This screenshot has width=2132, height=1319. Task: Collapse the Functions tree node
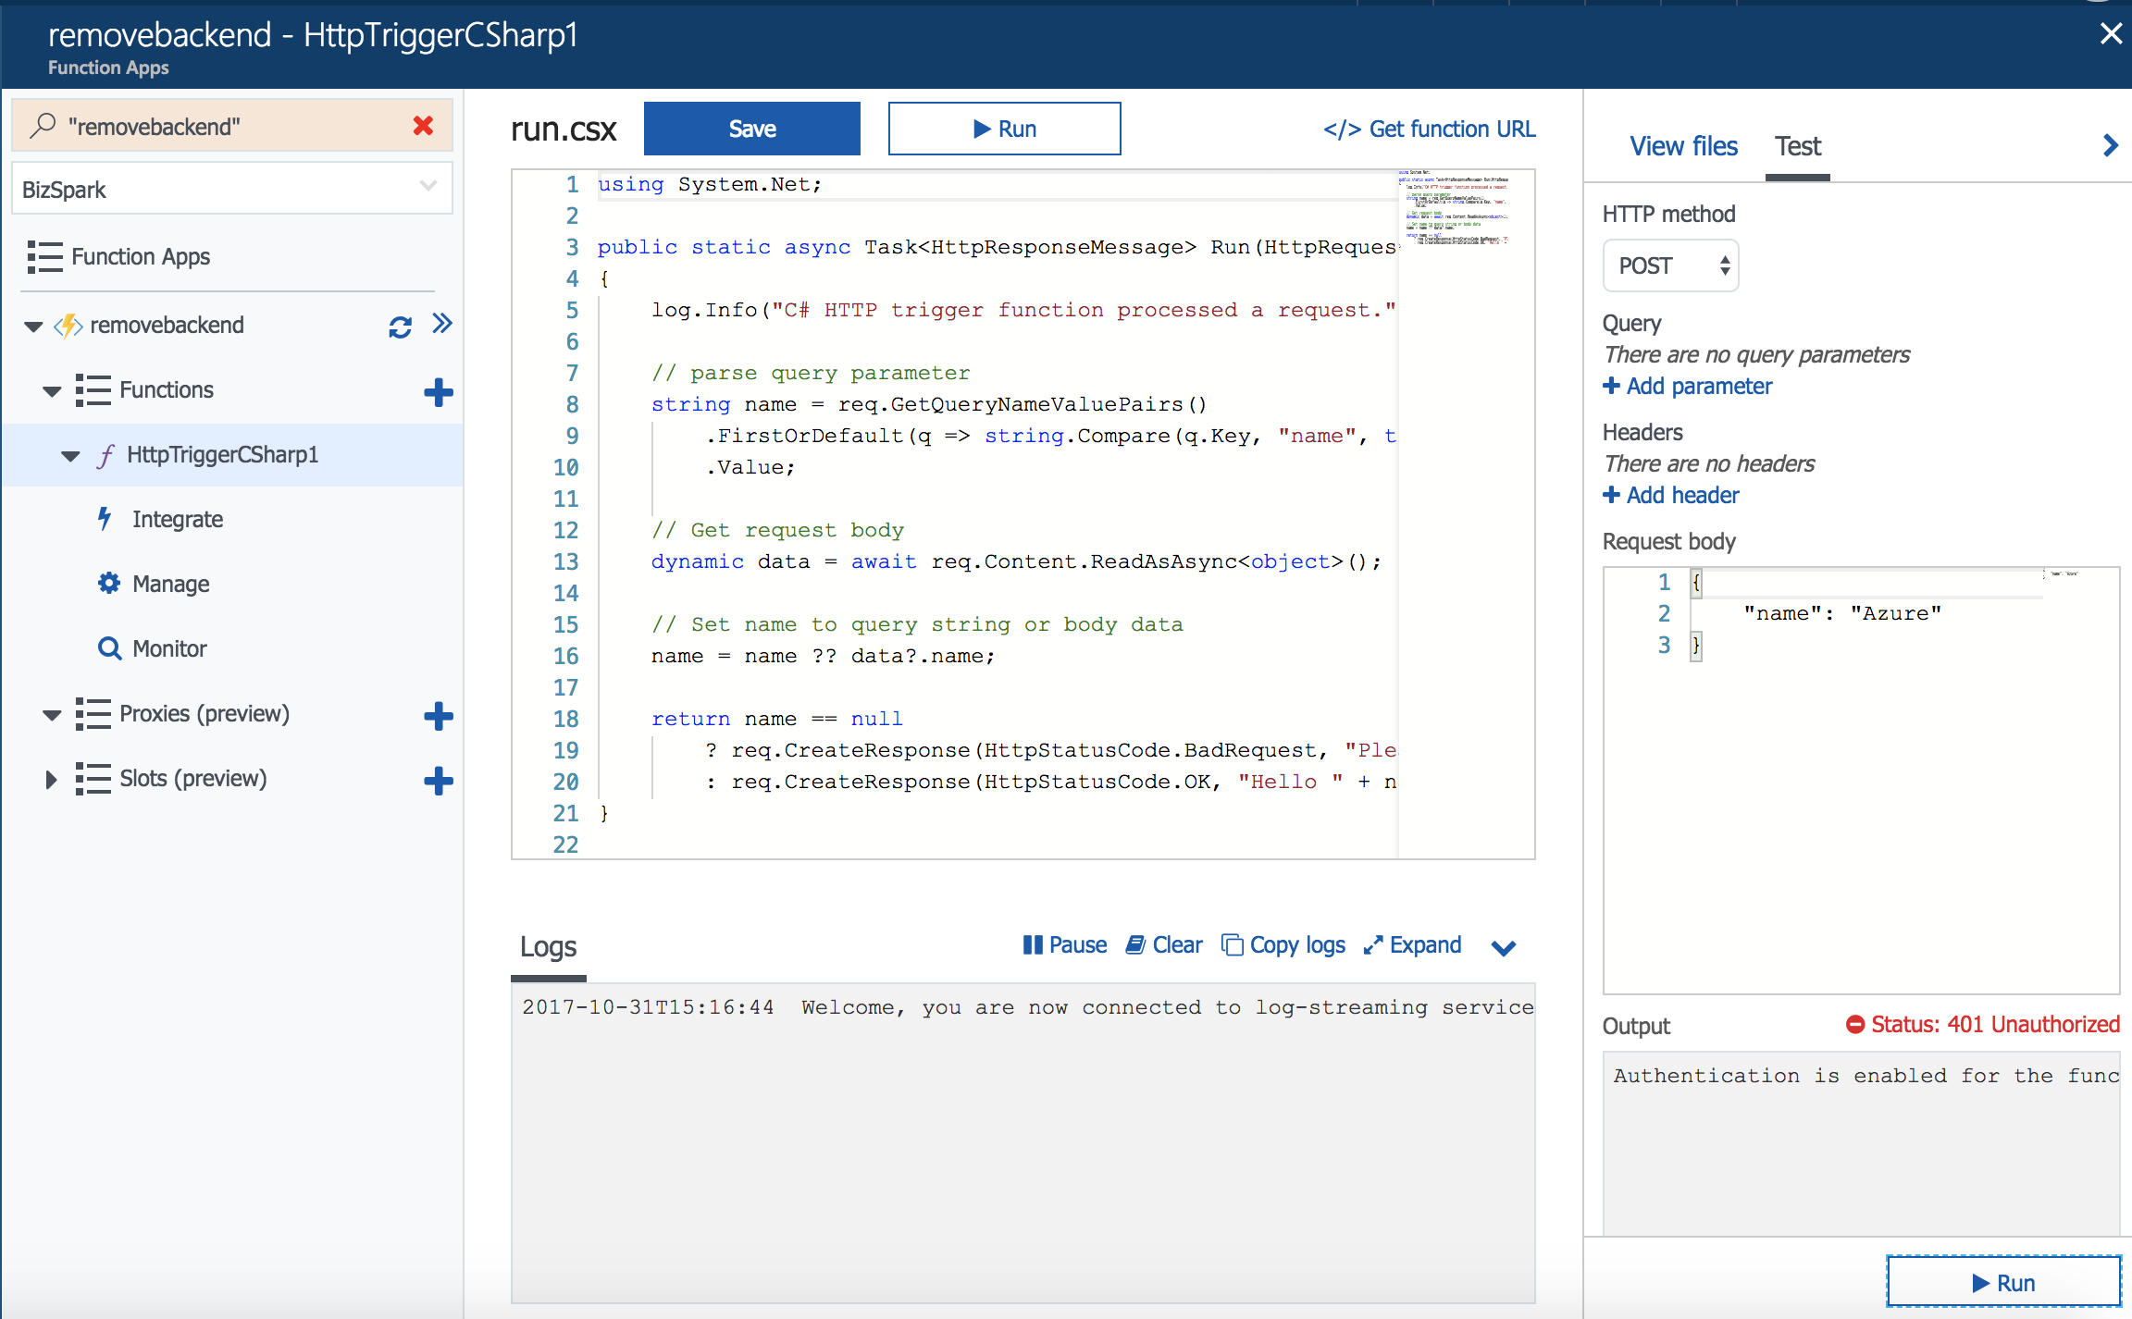point(52,391)
